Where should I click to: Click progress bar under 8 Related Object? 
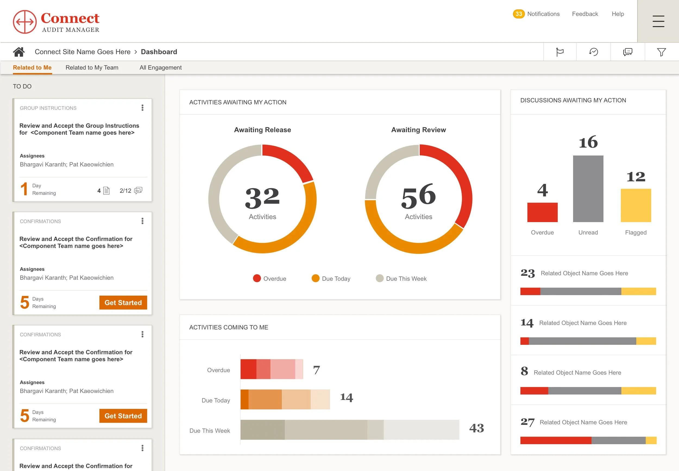point(588,391)
